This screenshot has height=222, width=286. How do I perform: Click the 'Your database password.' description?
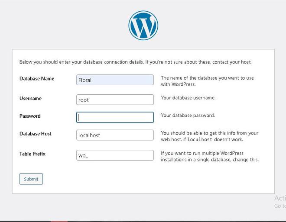[x=188, y=116]
